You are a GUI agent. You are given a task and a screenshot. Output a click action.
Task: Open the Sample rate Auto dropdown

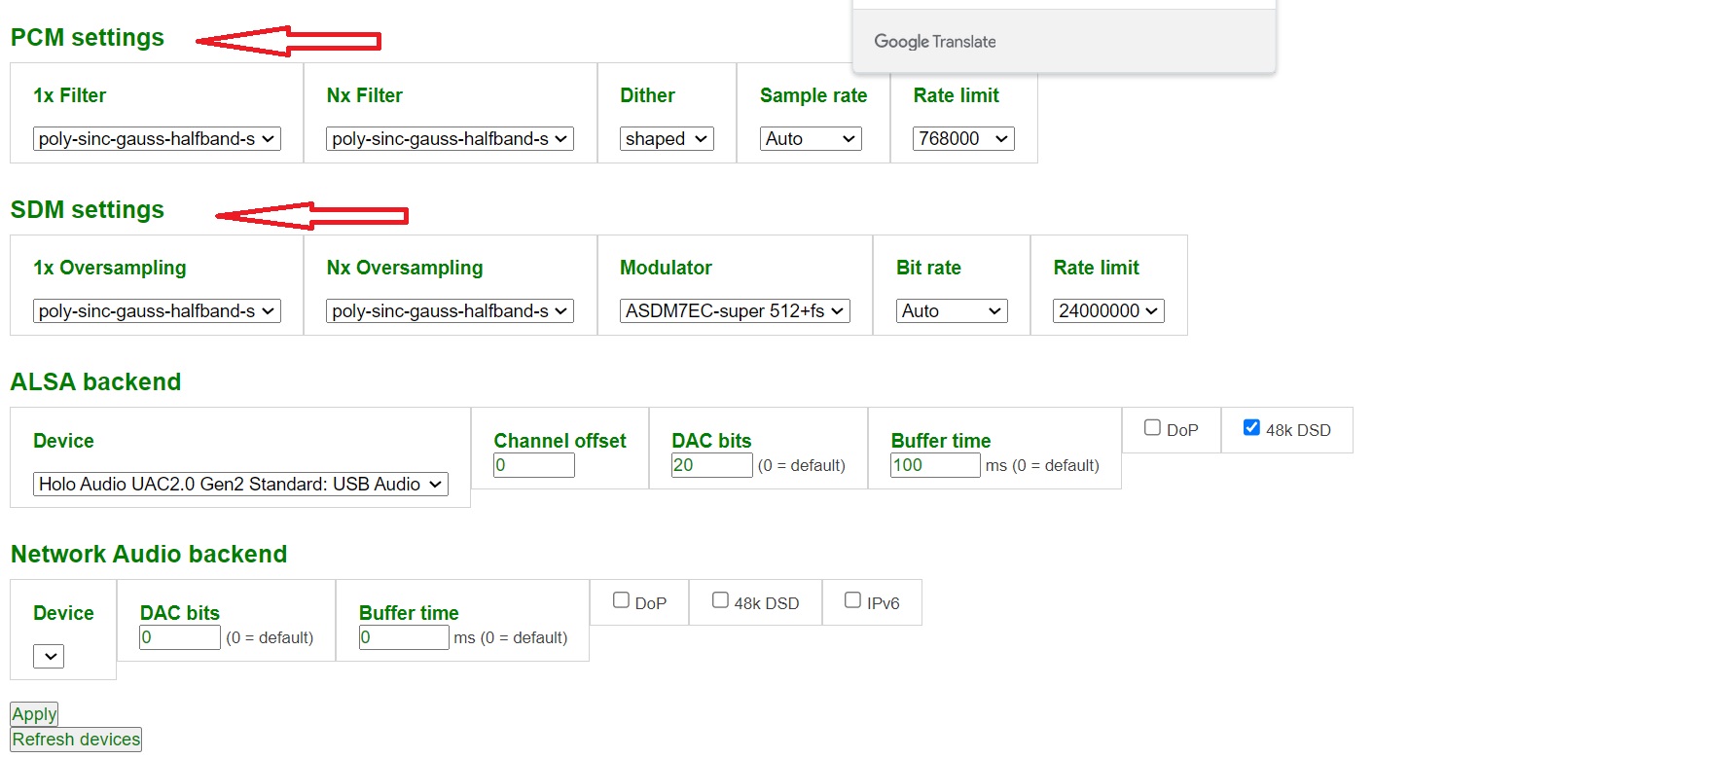point(811,139)
